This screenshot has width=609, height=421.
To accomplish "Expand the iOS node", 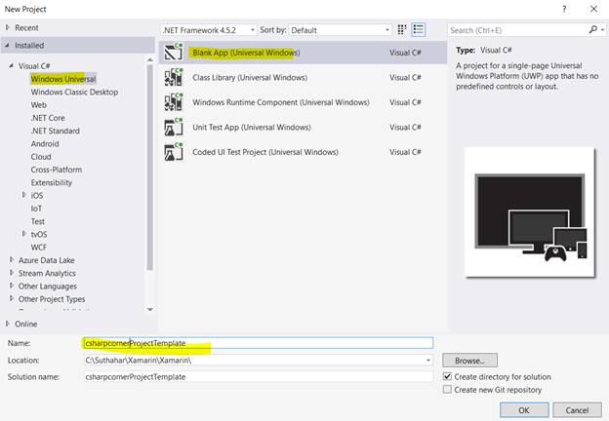I will pos(24,195).
